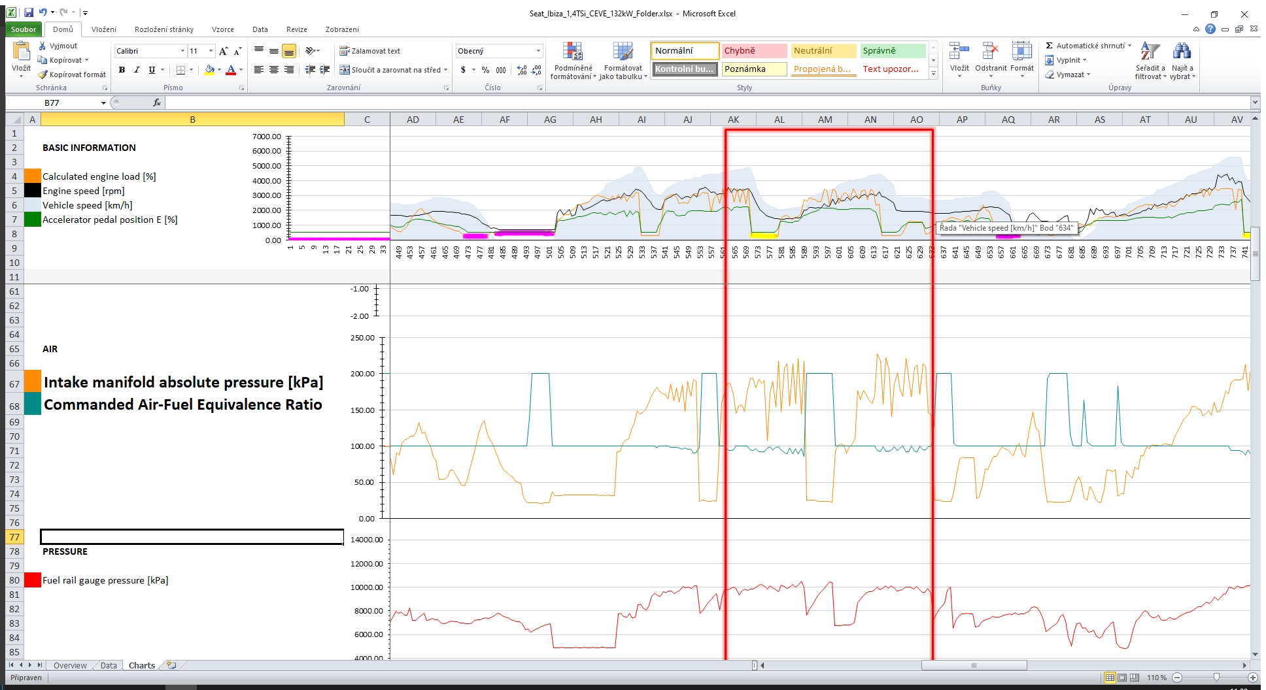1266x690 pixels.
Task: Click the red font color A swatch
Action: coord(230,70)
